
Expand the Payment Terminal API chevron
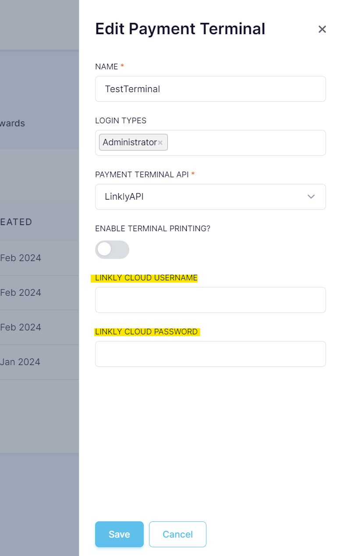click(311, 197)
